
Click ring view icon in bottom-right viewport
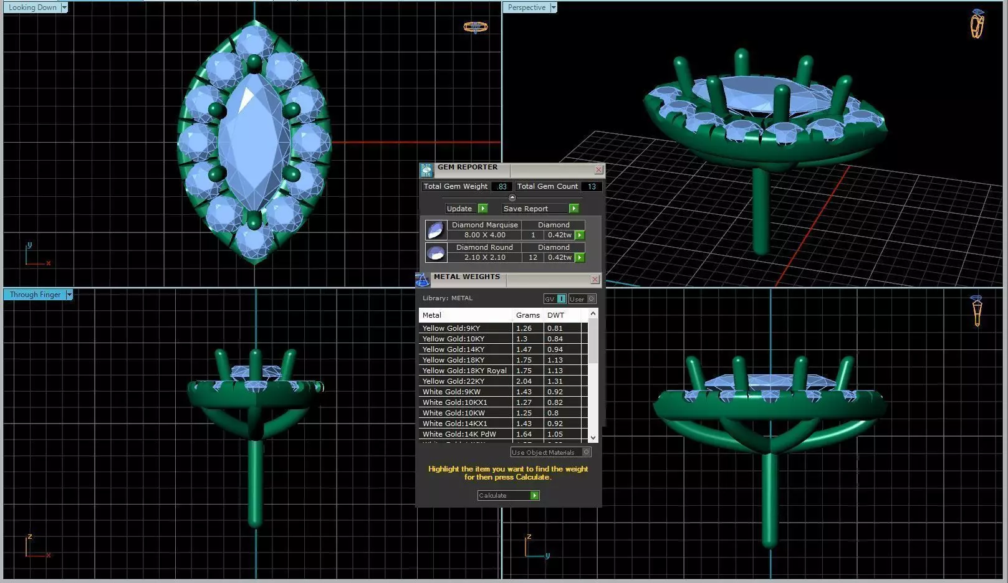(x=977, y=311)
